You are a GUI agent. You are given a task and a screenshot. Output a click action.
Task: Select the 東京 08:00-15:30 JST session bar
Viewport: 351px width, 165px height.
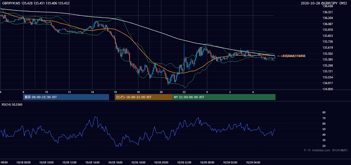tap(66, 97)
